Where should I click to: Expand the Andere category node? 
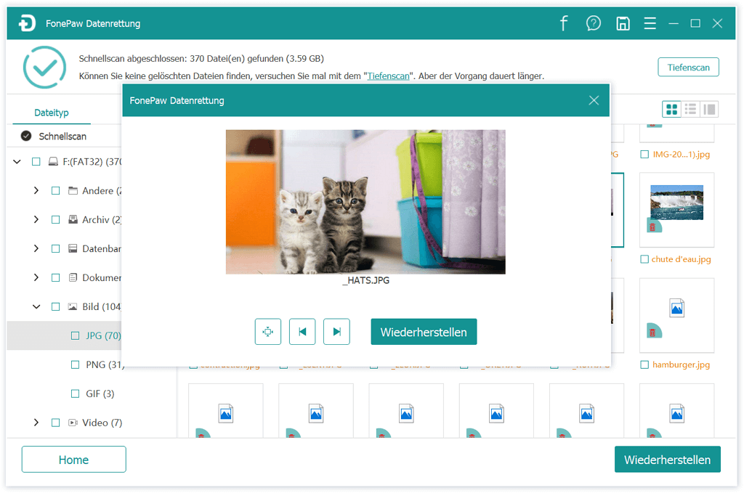(x=36, y=190)
